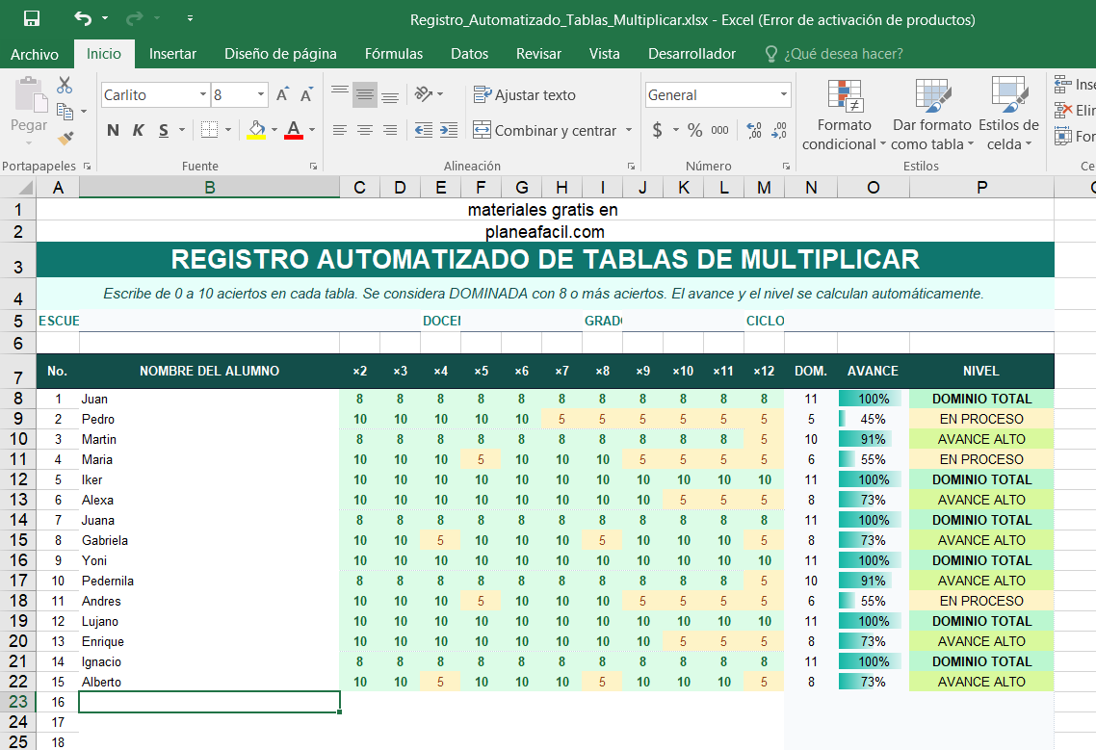Open the fill color dropdown arrow

[x=274, y=130]
